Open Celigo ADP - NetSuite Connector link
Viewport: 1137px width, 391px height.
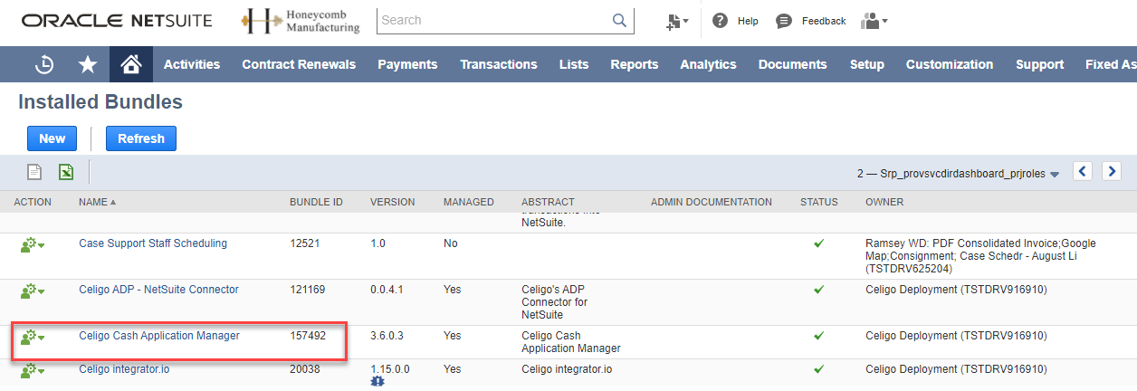tap(159, 290)
